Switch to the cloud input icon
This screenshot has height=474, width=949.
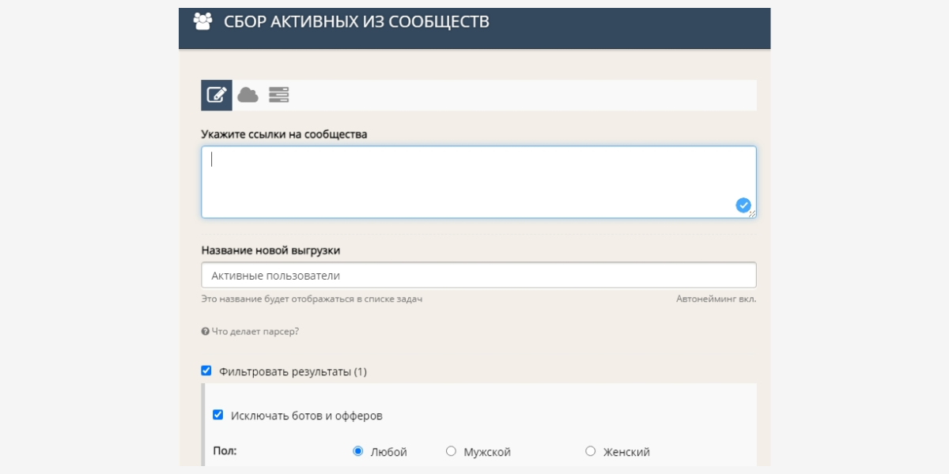pyautogui.click(x=248, y=95)
